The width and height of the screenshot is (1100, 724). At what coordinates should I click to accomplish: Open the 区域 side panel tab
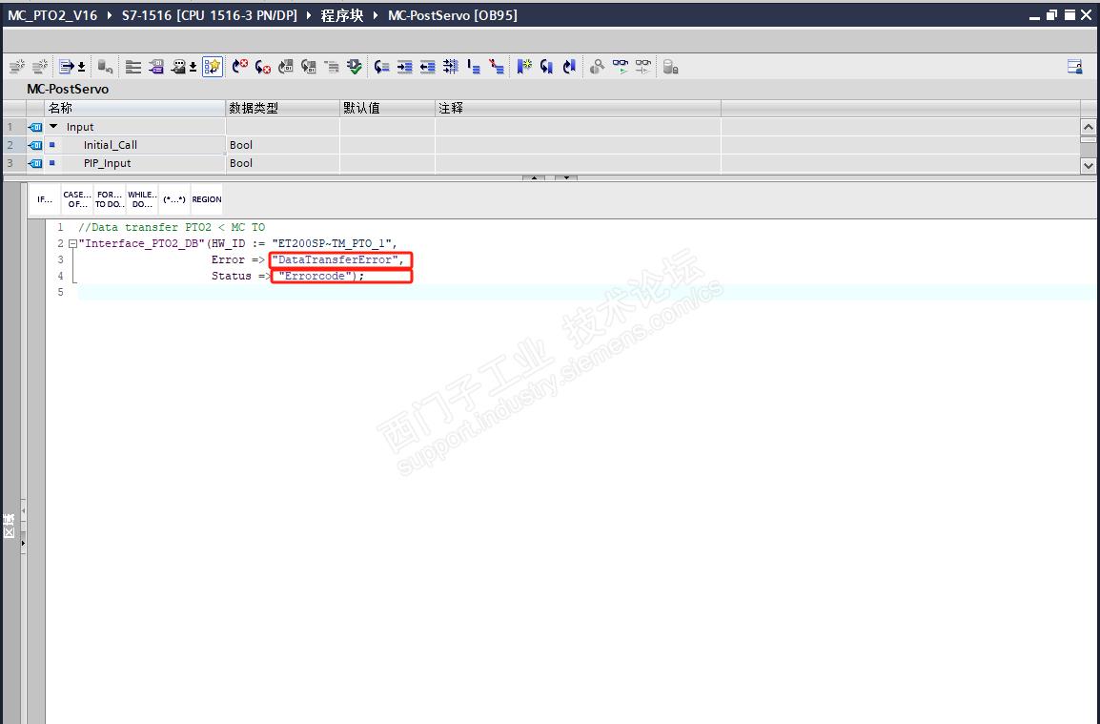point(10,526)
